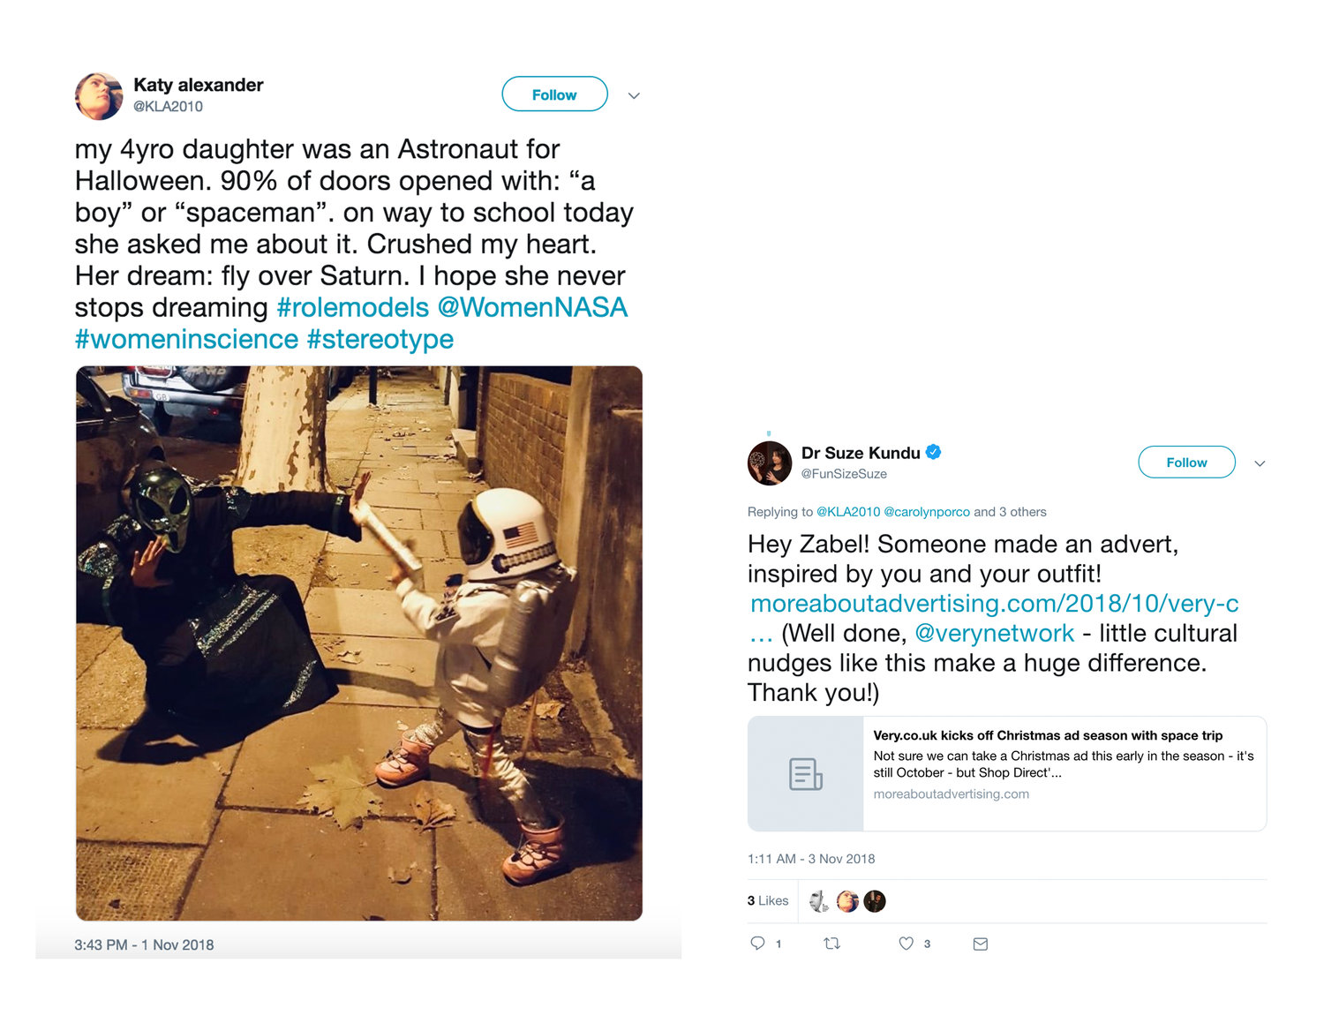
Task: Open the moreaboutadvertising.com article link
Action: [x=994, y=604]
